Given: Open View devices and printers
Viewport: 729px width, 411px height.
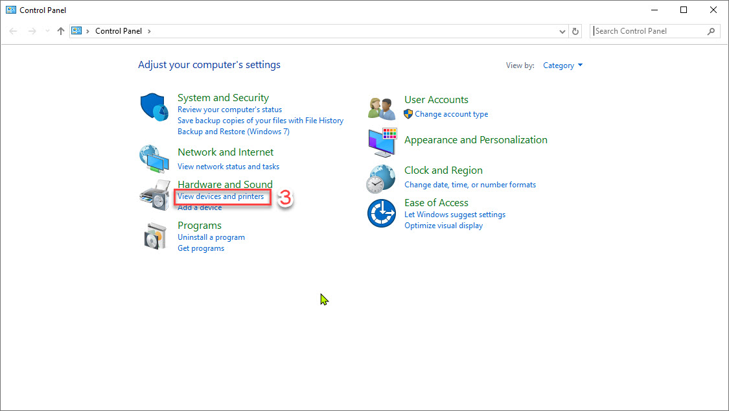Looking at the screenshot, I should (x=221, y=196).
